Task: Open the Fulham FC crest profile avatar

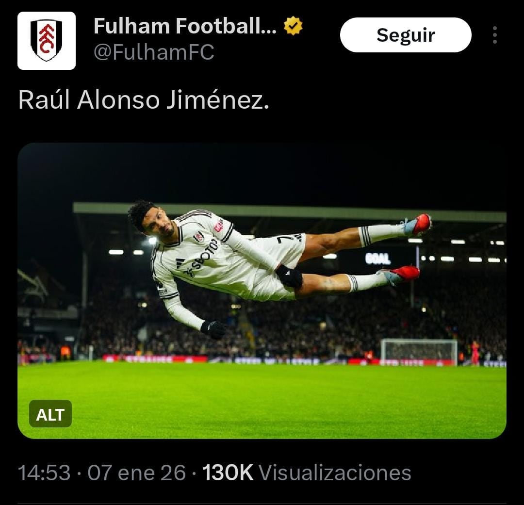Action: 47,41
